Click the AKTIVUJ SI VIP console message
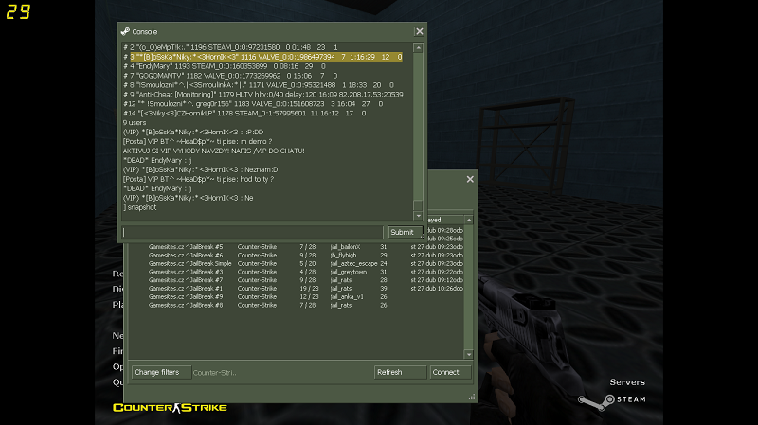758x425 pixels. (x=214, y=151)
